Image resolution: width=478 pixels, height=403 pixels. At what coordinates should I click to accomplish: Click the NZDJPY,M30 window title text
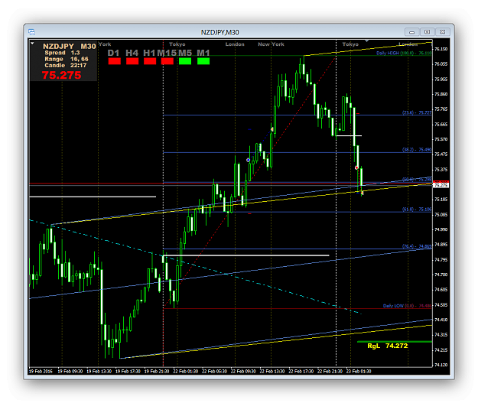[219, 32]
